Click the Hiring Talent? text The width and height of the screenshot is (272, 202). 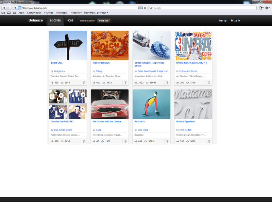pos(87,20)
